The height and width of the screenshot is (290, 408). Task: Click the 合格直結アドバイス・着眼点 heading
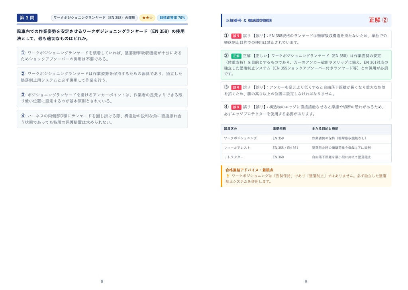tap(249, 170)
